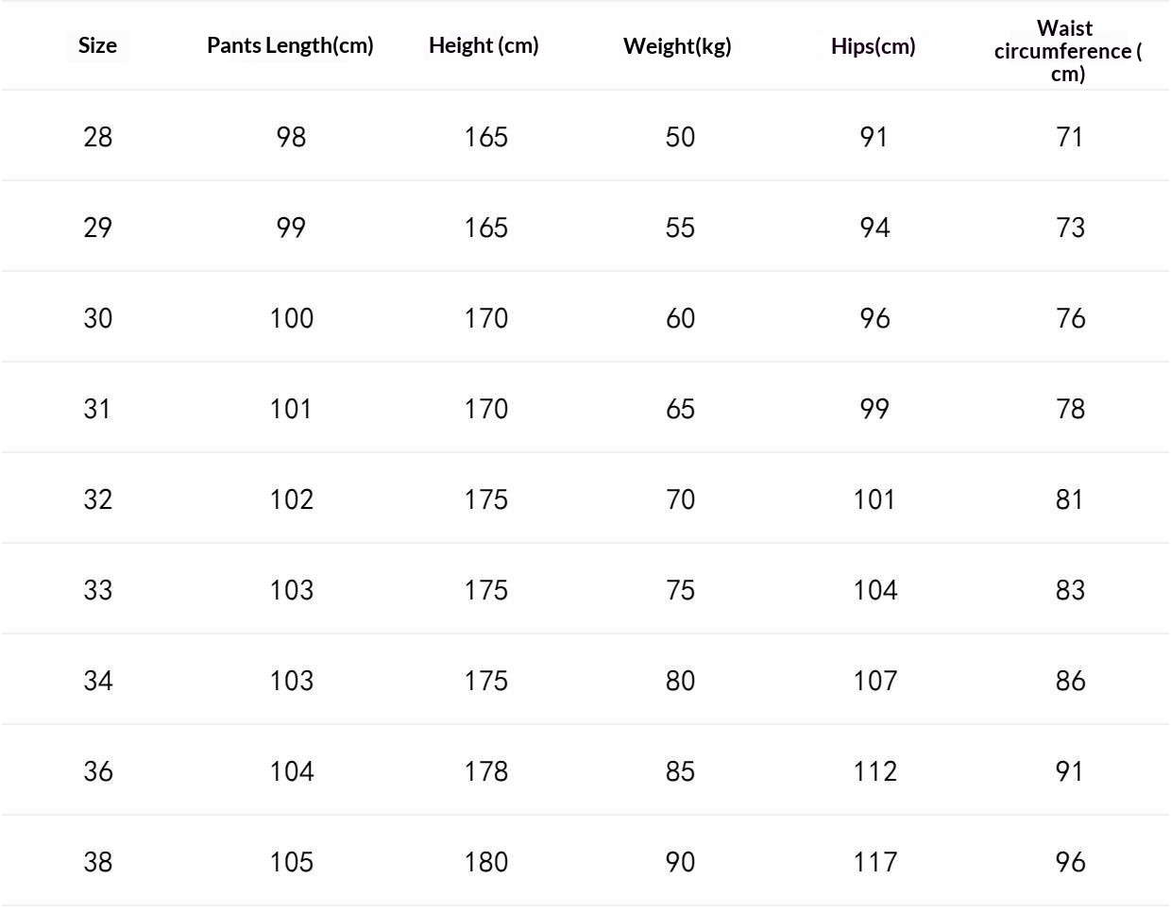Click the hips value 112
The height and width of the screenshot is (912, 1171).
tap(874, 771)
